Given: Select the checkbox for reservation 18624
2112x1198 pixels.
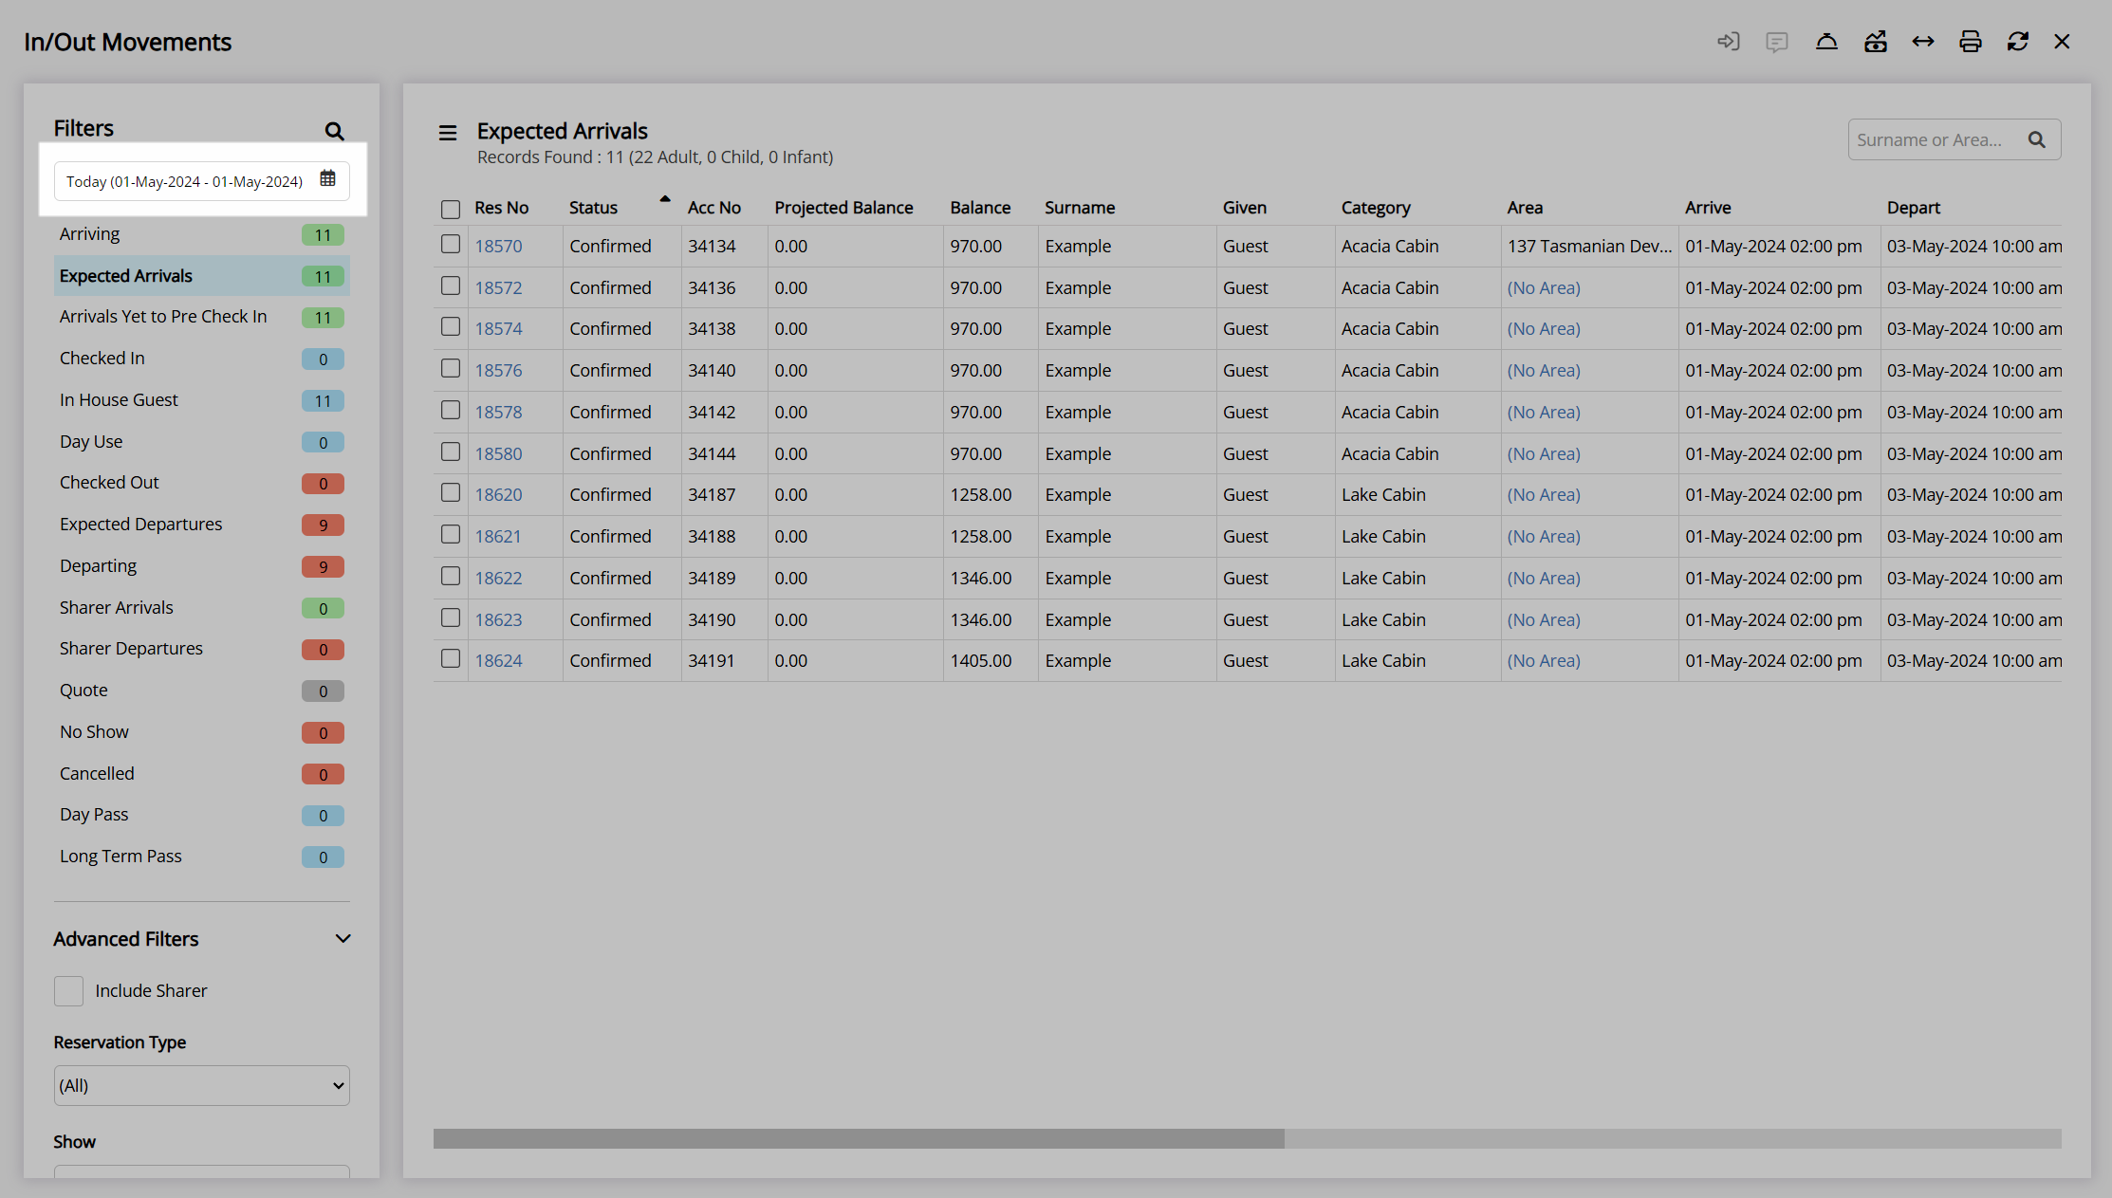Looking at the screenshot, I should coord(451,658).
